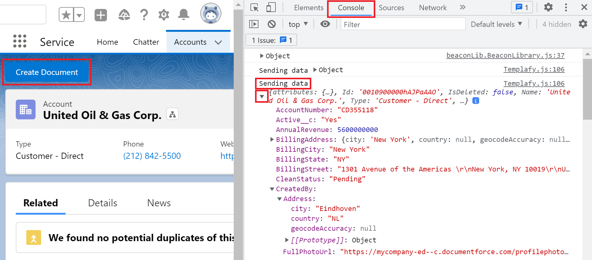Collapse the expanded account object arrow

pyautogui.click(x=262, y=97)
